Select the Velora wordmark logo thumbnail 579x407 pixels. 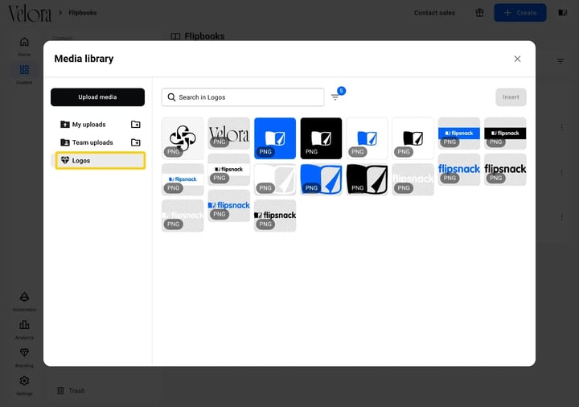(x=229, y=134)
